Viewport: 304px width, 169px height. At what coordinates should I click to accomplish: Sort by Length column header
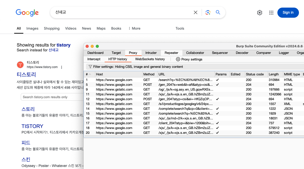275,74
